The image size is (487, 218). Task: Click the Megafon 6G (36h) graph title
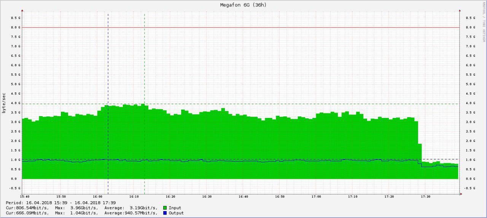tap(243, 5)
